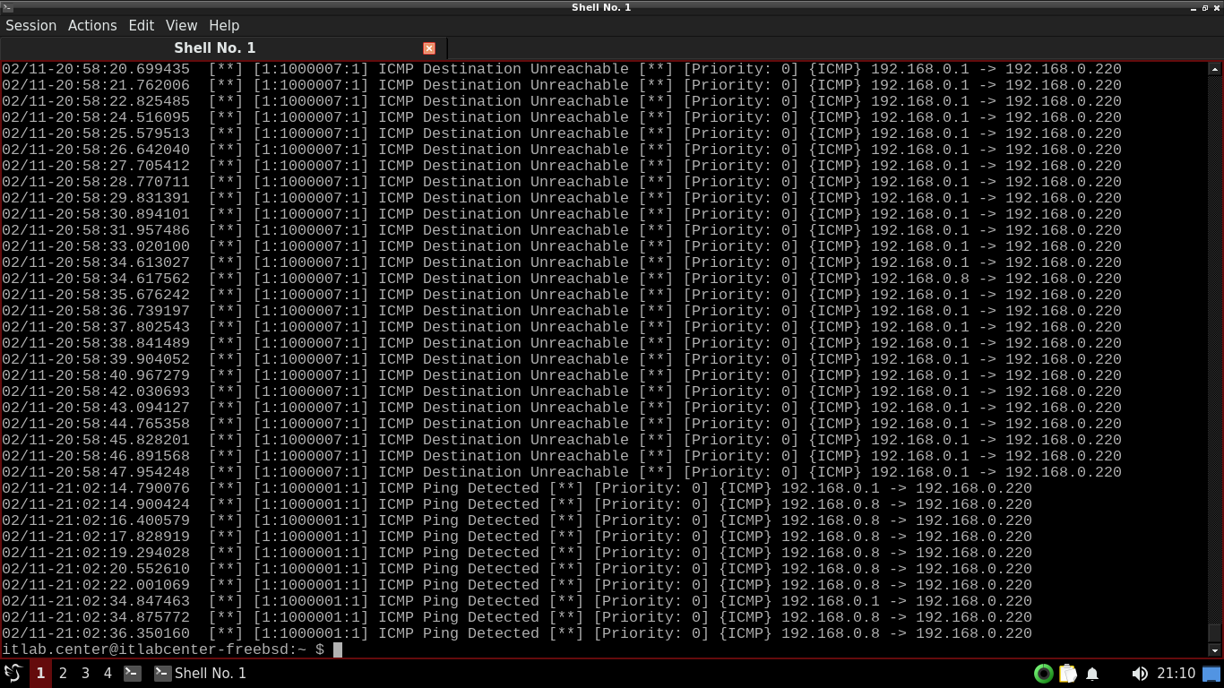Click the clock showing 21:10
1224x688 pixels.
(1176, 674)
